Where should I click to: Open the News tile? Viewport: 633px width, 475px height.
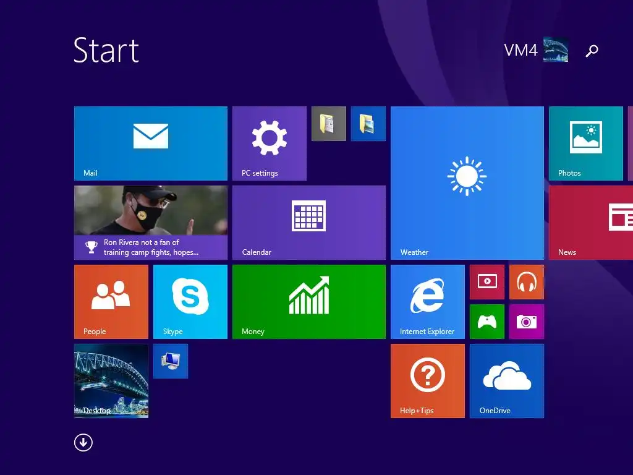(591, 223)
